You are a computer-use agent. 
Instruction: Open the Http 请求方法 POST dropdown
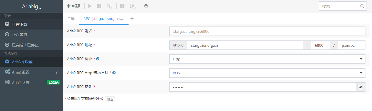(x=267, y=73)
